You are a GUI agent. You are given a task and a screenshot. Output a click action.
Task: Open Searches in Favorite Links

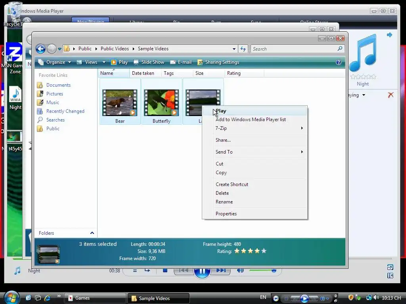click(51, 120)
